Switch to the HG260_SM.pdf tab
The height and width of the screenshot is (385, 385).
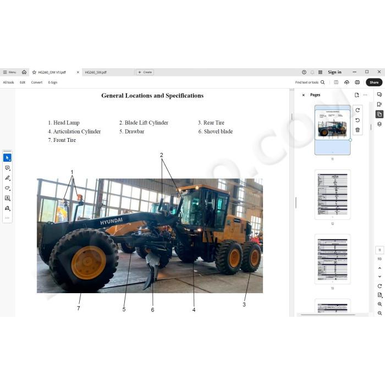(x=96, y=72)
